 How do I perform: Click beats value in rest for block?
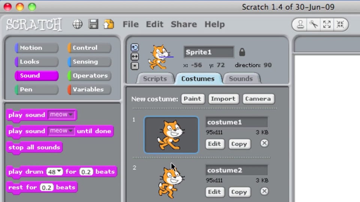click(x=46, y=187)
